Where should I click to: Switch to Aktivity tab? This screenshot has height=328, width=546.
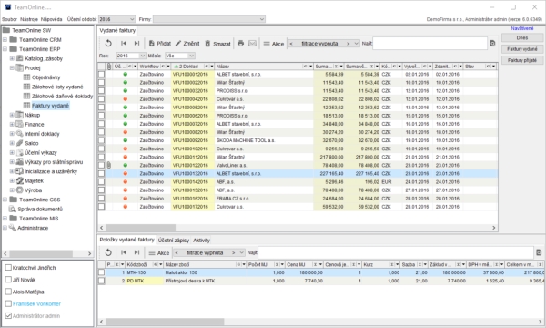(201, 241)
